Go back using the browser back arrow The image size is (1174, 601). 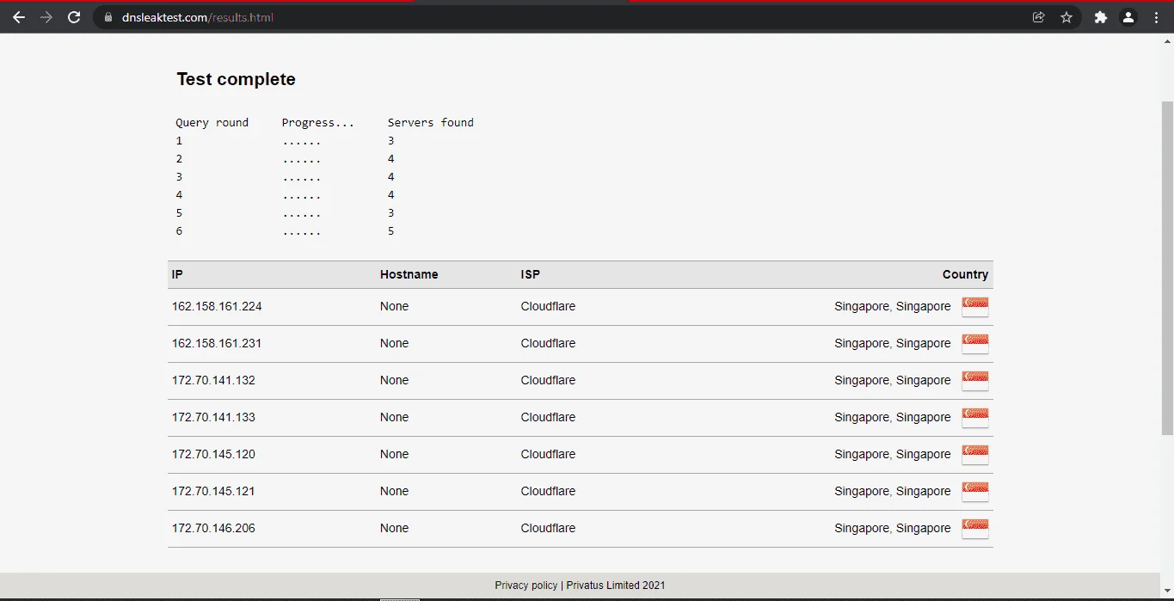(x=19, y=17)
